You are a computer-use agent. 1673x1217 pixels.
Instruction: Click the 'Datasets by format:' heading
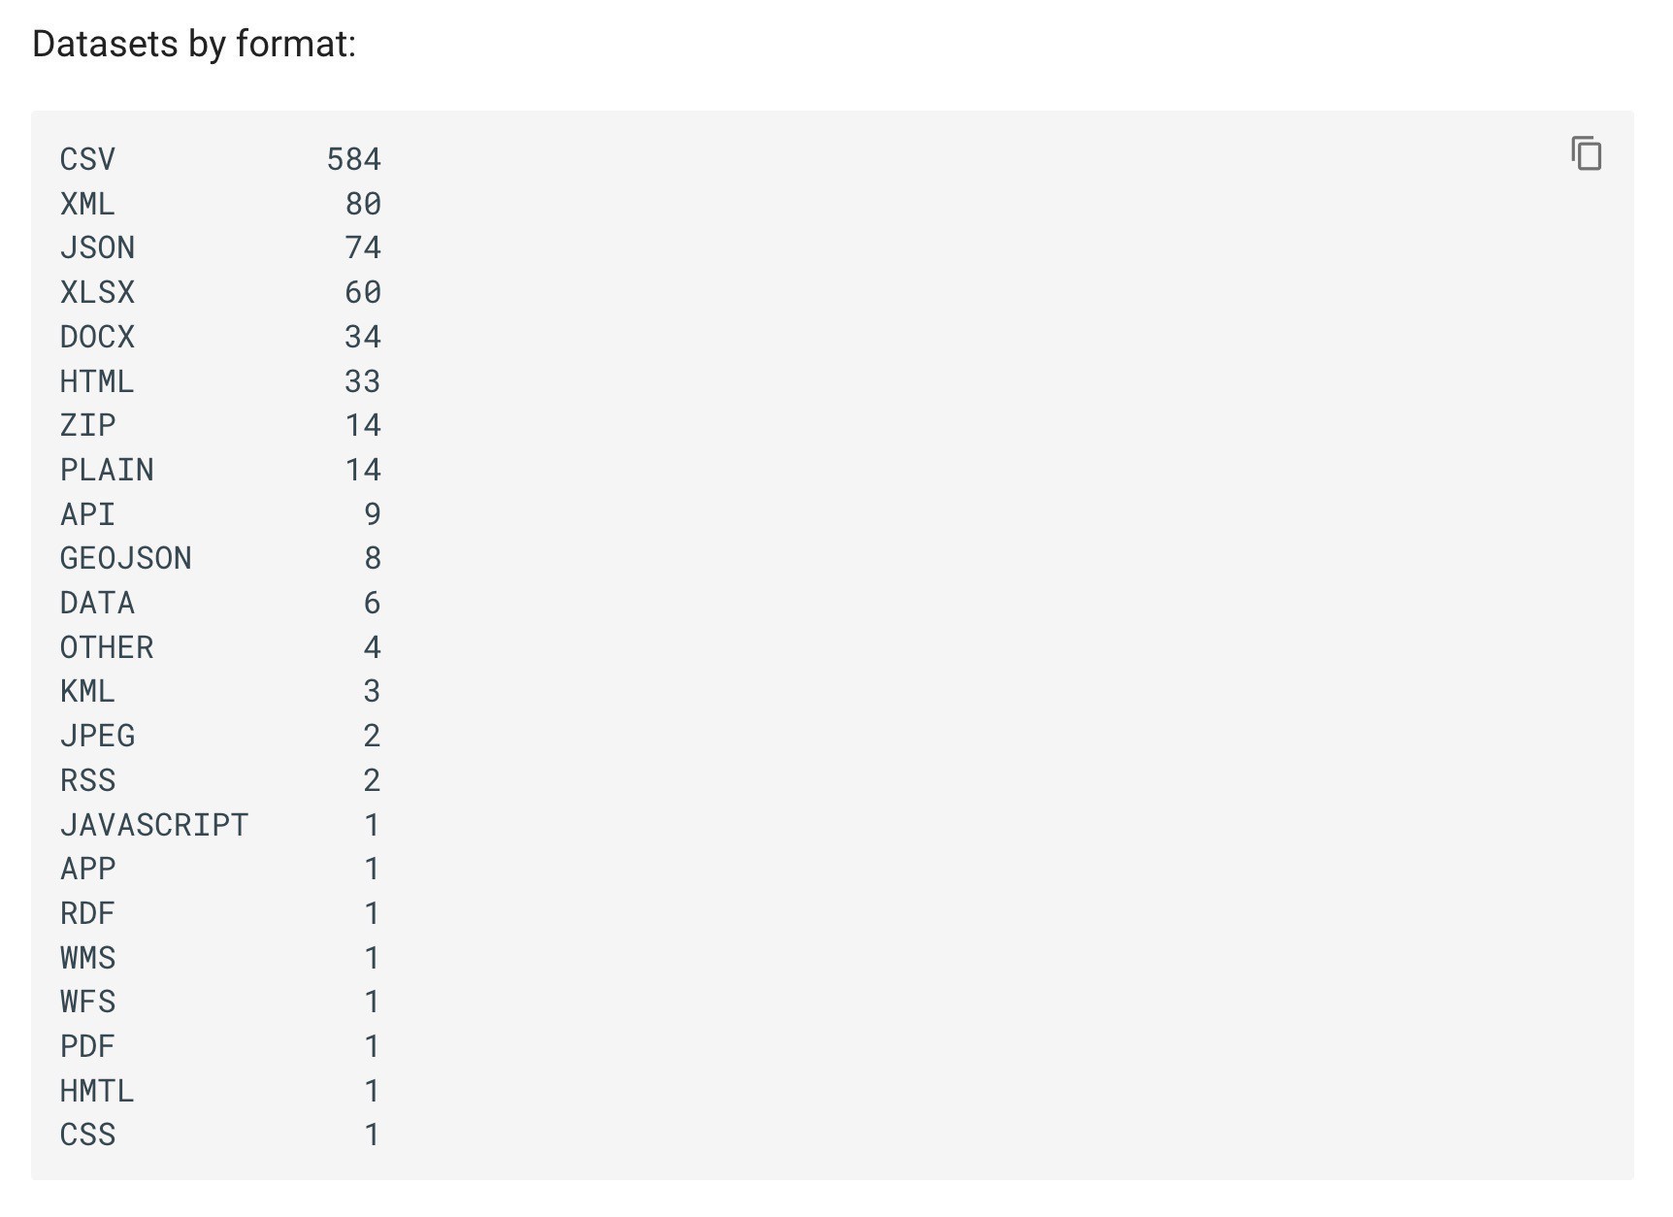(194, 44)
